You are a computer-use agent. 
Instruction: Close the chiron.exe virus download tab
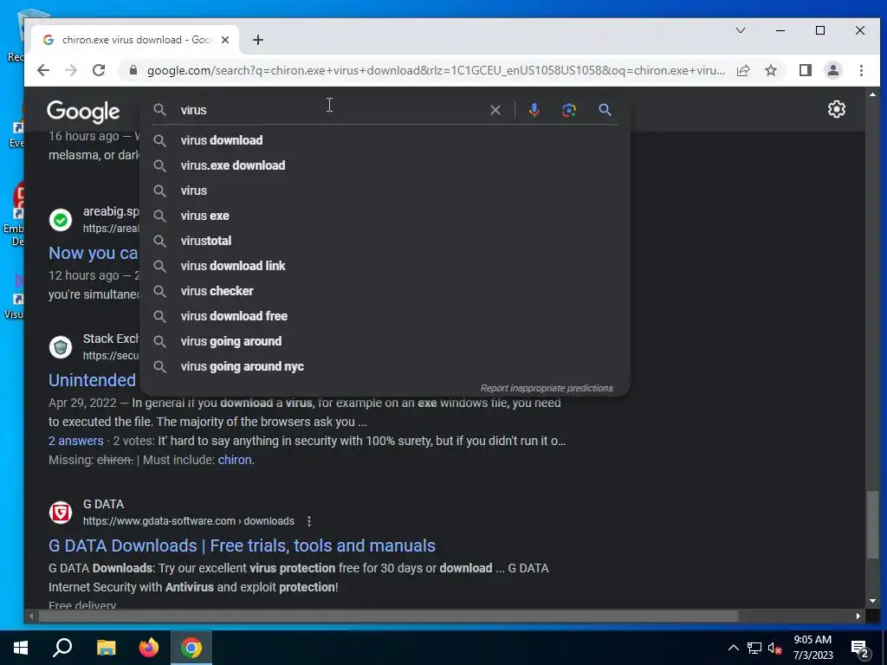225,40
